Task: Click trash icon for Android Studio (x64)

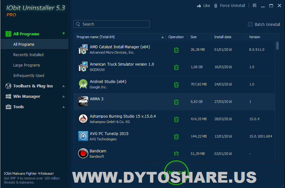Action: [x=176, y=85]
